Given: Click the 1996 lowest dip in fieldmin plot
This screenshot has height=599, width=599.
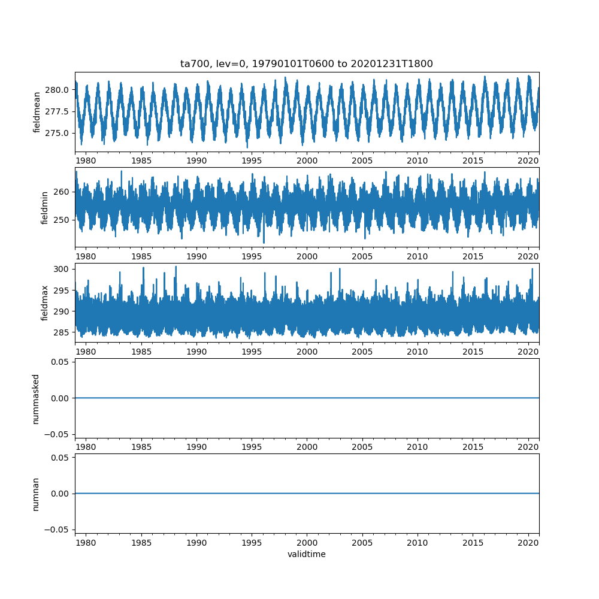Looking at the screenshot, I should 264,242.
